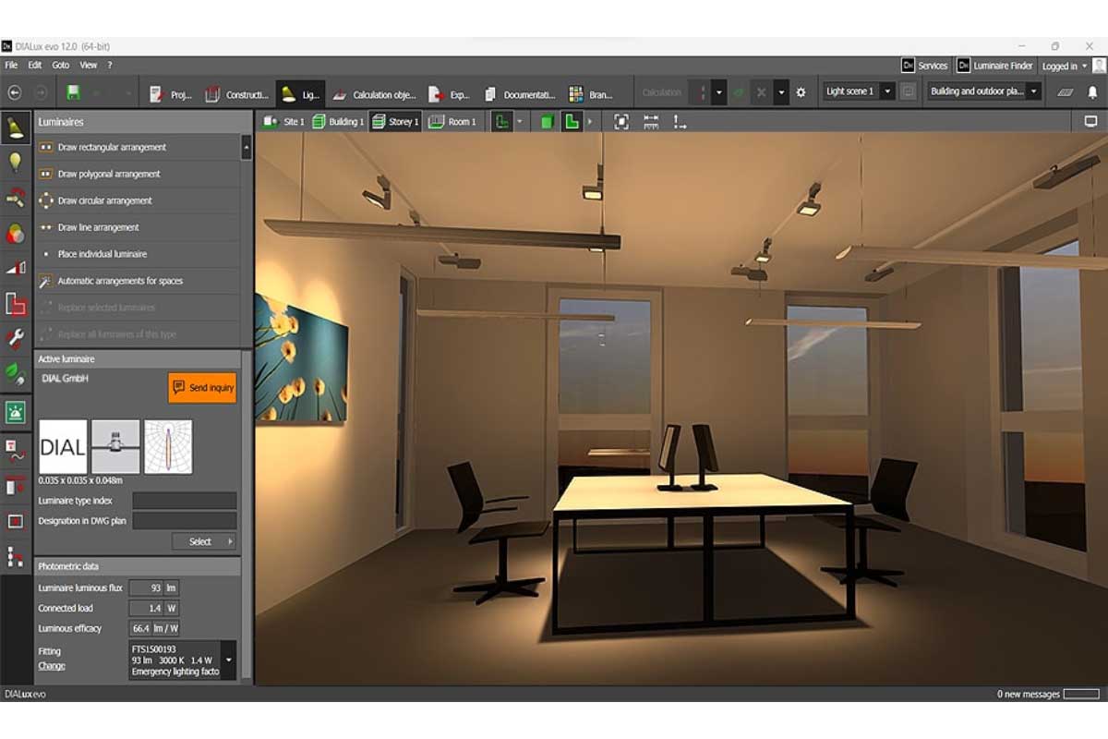
Task: Click the Change fitting link
Action: pos(52,666)
